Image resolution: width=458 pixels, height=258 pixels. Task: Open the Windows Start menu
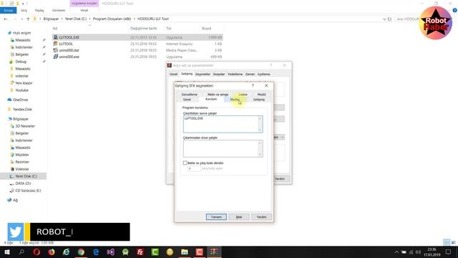(7, 252)
